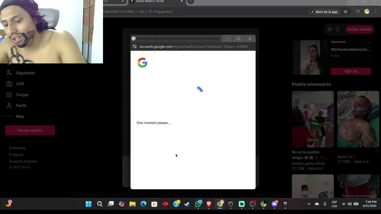Open options for the dante_23_1 video

(377, 152)
